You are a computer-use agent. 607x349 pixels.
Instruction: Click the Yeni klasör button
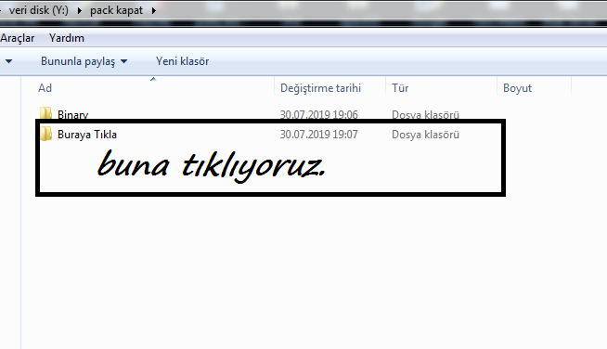182,61
